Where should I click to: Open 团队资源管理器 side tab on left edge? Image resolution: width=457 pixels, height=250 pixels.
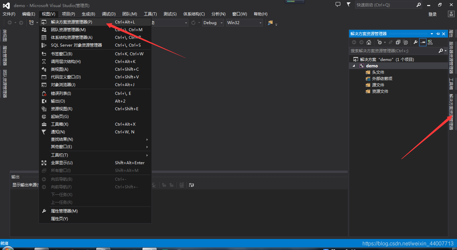click(x=5, y=84)
